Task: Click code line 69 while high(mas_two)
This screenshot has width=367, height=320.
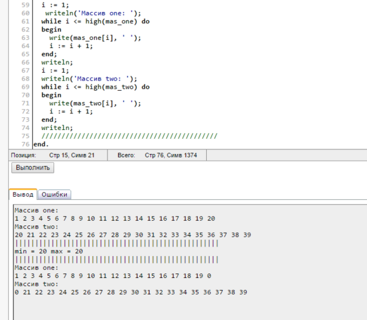Action: pos(95,87)
